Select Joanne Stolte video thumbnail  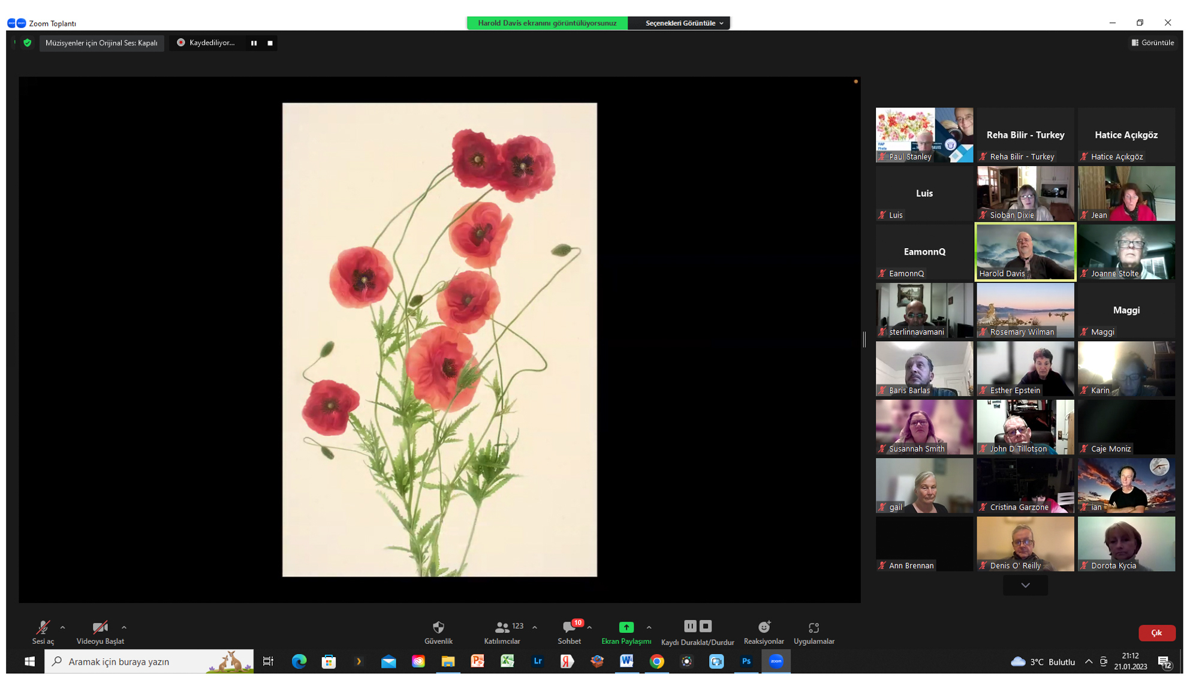tap(1126, 252)
